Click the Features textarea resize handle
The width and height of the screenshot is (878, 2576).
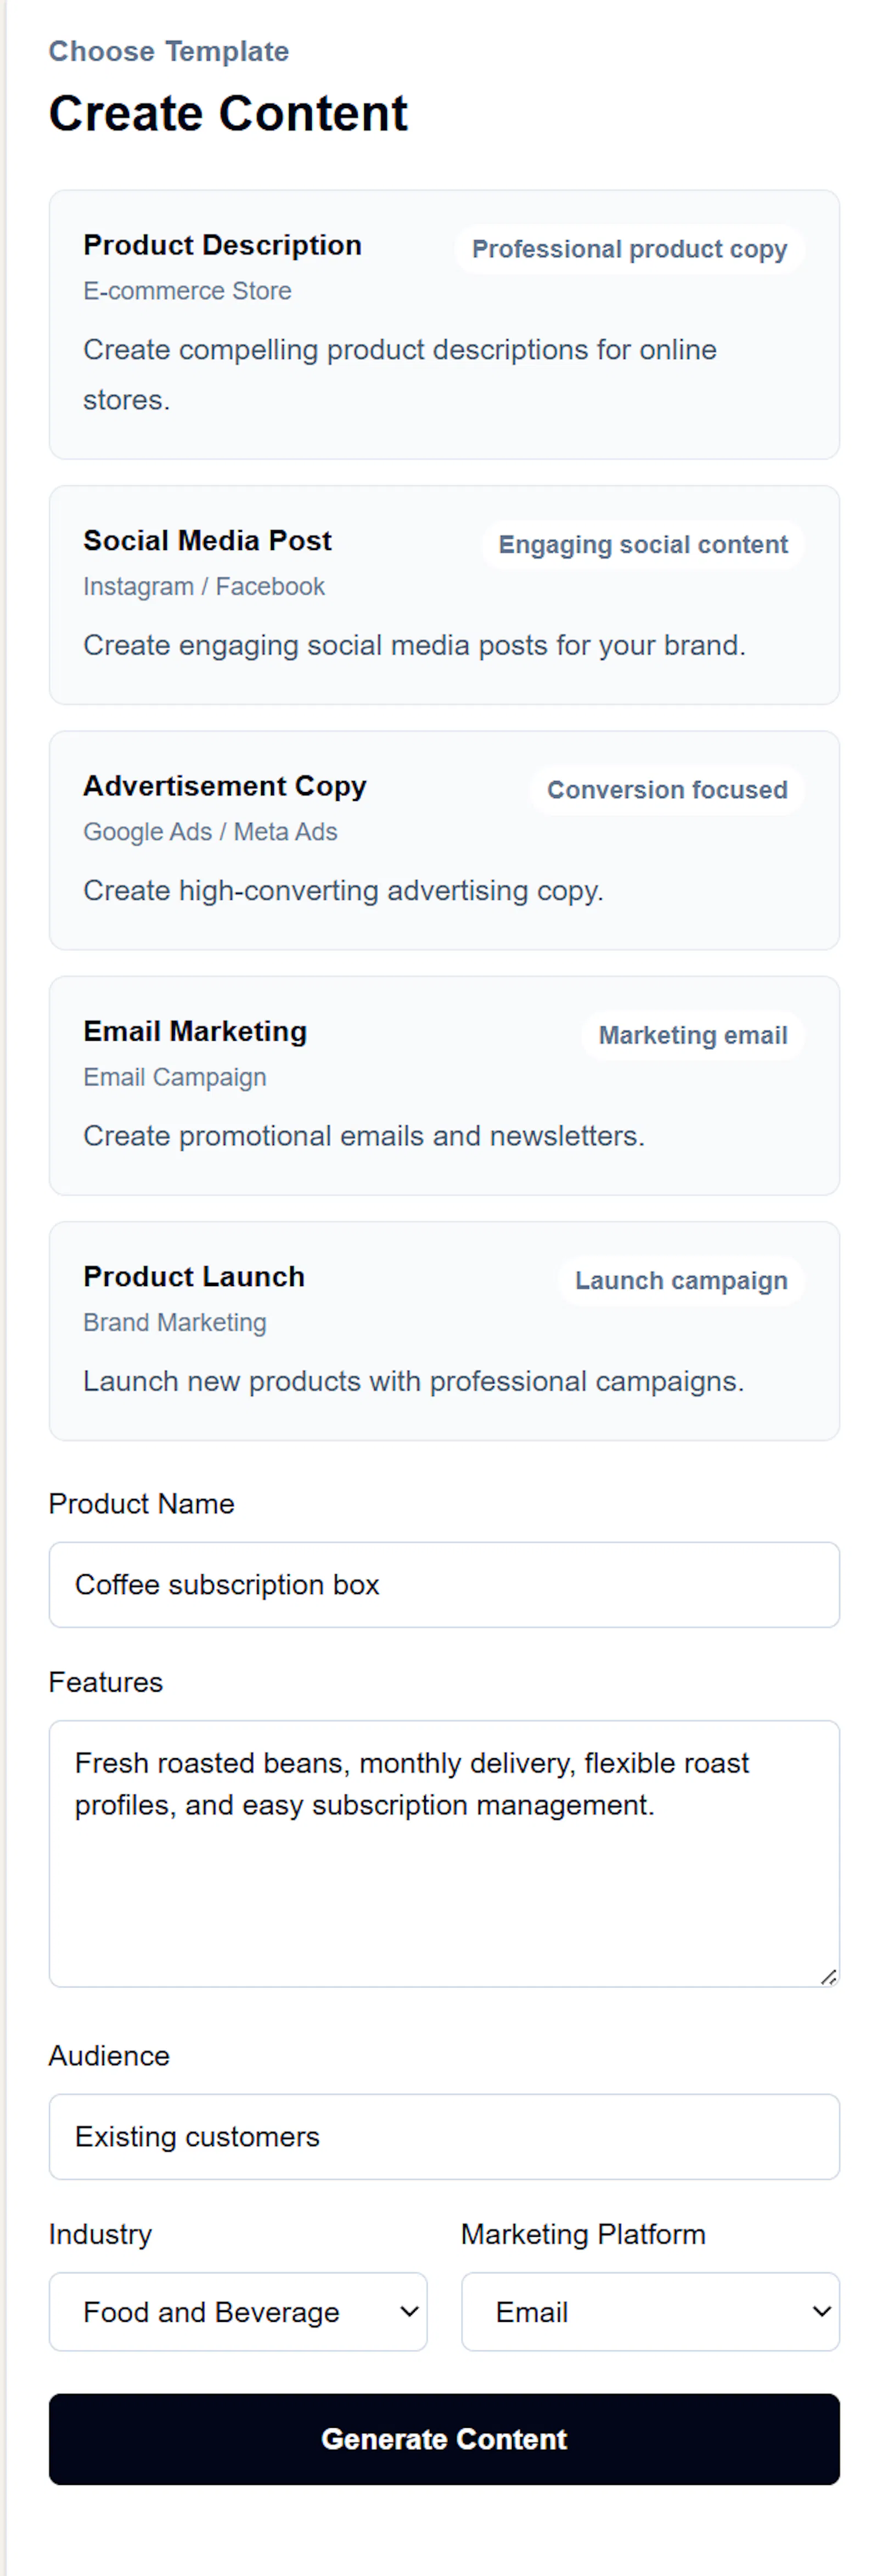[829, 1976]
